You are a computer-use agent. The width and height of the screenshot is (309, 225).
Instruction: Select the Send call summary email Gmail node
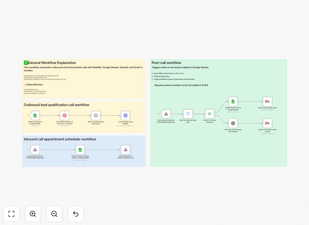point(267,102)
